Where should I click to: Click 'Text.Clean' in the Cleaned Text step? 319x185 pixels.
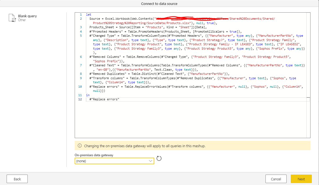[x=163, y=70]
